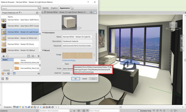186x112 pixels.
Task: Open the Used For dropdown showing Furniture
Action: [68, 73]
